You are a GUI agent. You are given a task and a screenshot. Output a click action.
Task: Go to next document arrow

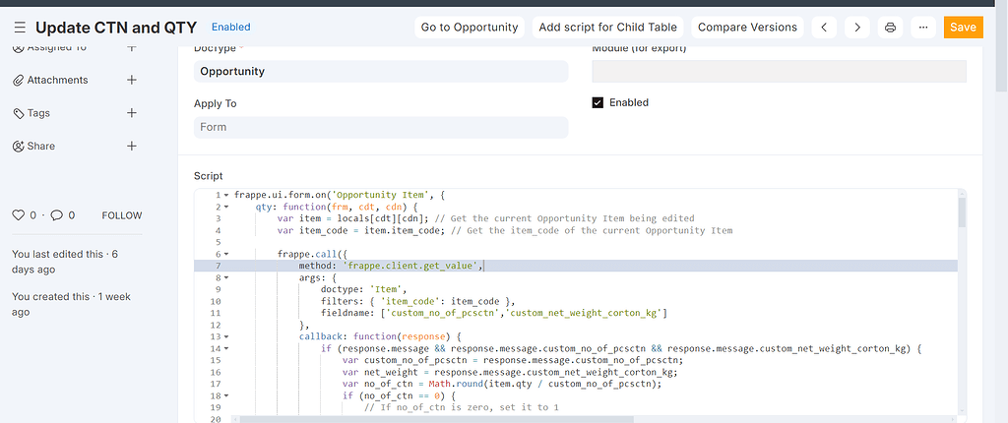(x=857, y=28)
